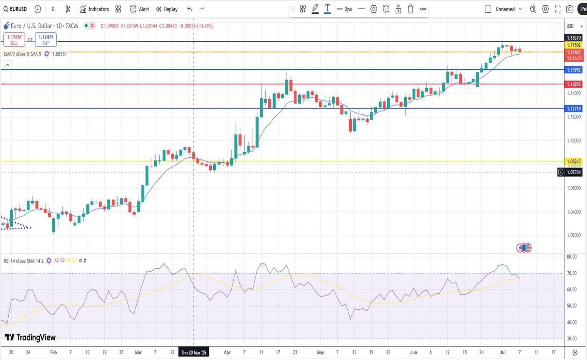Click the add symbol plus icon
The height and width of the screenshot is (360, 587).
pyautogui.click(x=38, y=9)
